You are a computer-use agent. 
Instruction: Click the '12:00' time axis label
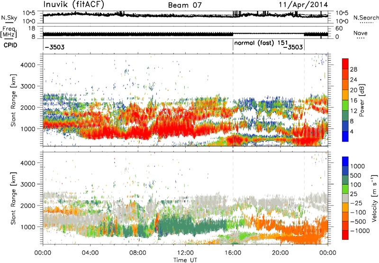coord(185,253)
